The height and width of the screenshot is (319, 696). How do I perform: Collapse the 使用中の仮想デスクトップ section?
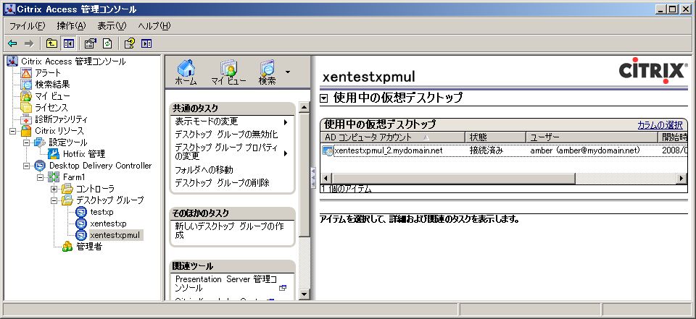[323, 98]
